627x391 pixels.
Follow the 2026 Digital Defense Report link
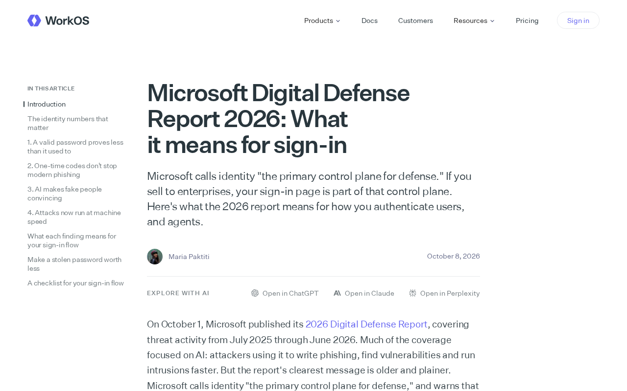[x=366, y=324]
